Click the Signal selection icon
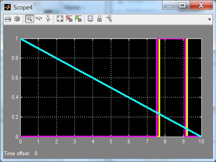Image resolution: width=216 pixels, height=162 pixels. (x=109, y=19)
